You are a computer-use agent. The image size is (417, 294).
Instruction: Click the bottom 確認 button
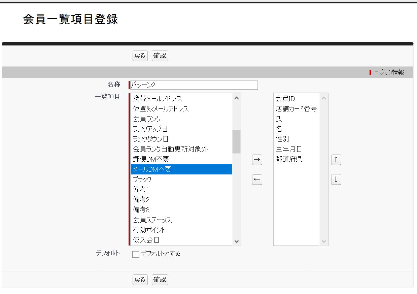click(160, 280)
